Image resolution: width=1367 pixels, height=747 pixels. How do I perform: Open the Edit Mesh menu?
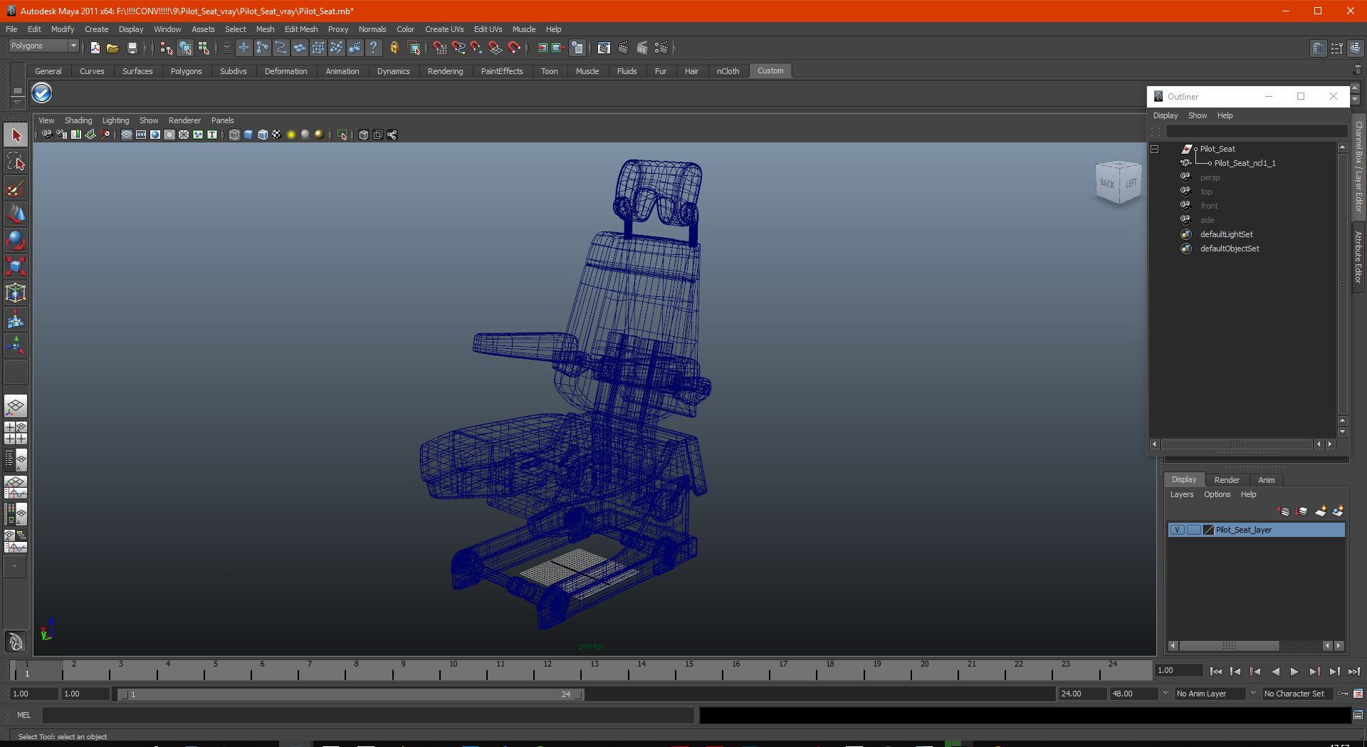[301, 29]
